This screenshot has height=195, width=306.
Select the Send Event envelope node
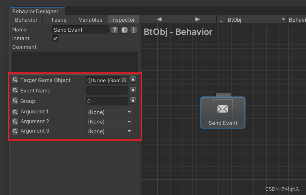(223, 113)
